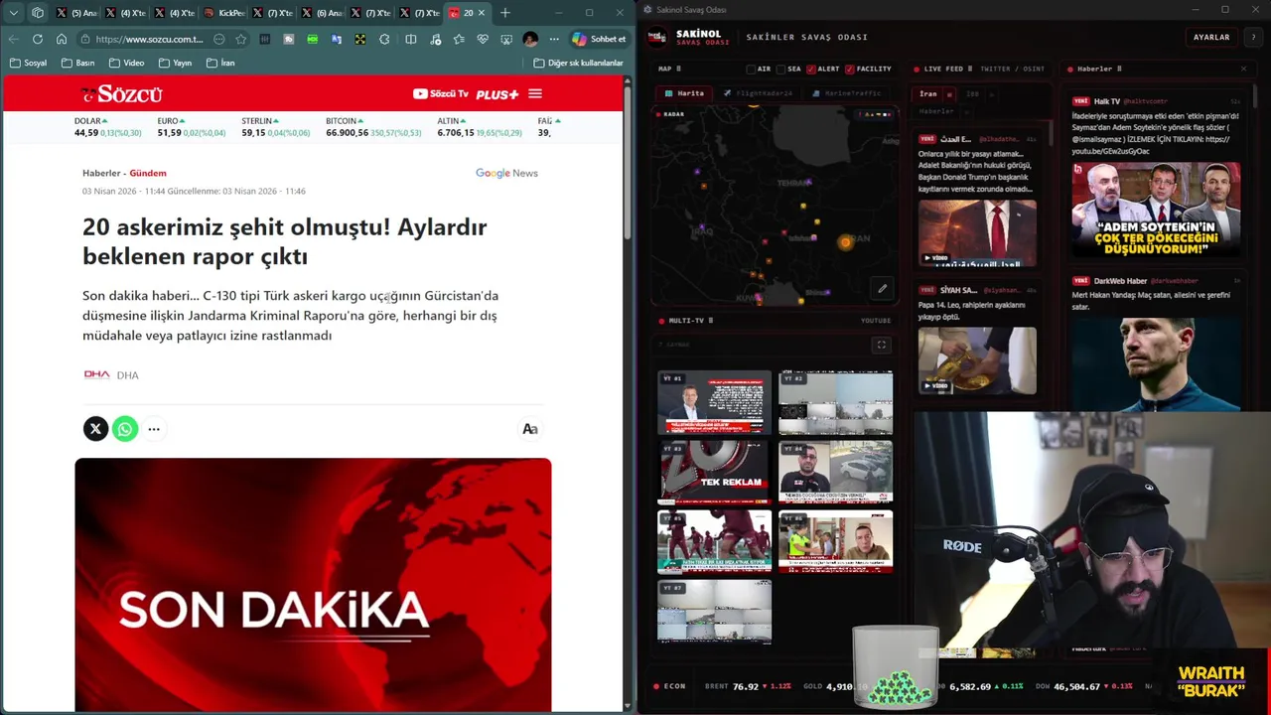Open the Sözcü TV link
The image size is (1271, 715).
(440, 94)
